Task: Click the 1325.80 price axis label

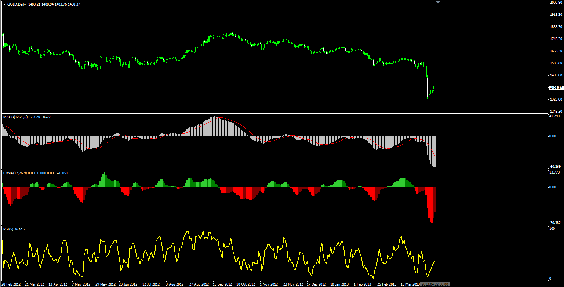Action: coord(556,99)
